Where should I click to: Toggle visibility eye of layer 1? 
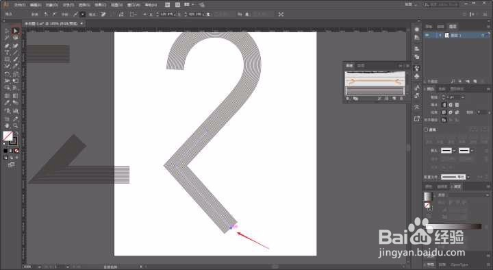(427, 35)
